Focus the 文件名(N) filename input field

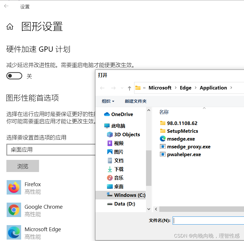click(208, 221)
